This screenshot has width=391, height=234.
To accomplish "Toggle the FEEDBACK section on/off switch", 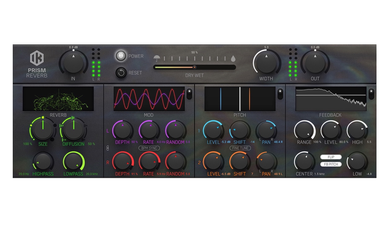I will tap(371, 94).
